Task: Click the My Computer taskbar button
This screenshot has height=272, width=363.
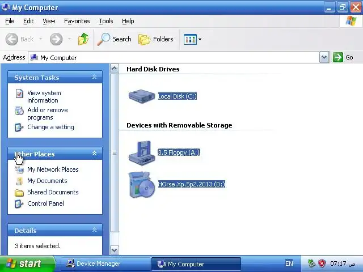Action: pos(196,264)
